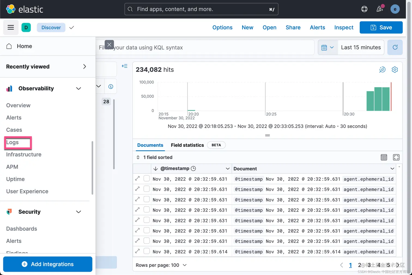Open the Share menu
412x275 pixels.
pos(293,28)
